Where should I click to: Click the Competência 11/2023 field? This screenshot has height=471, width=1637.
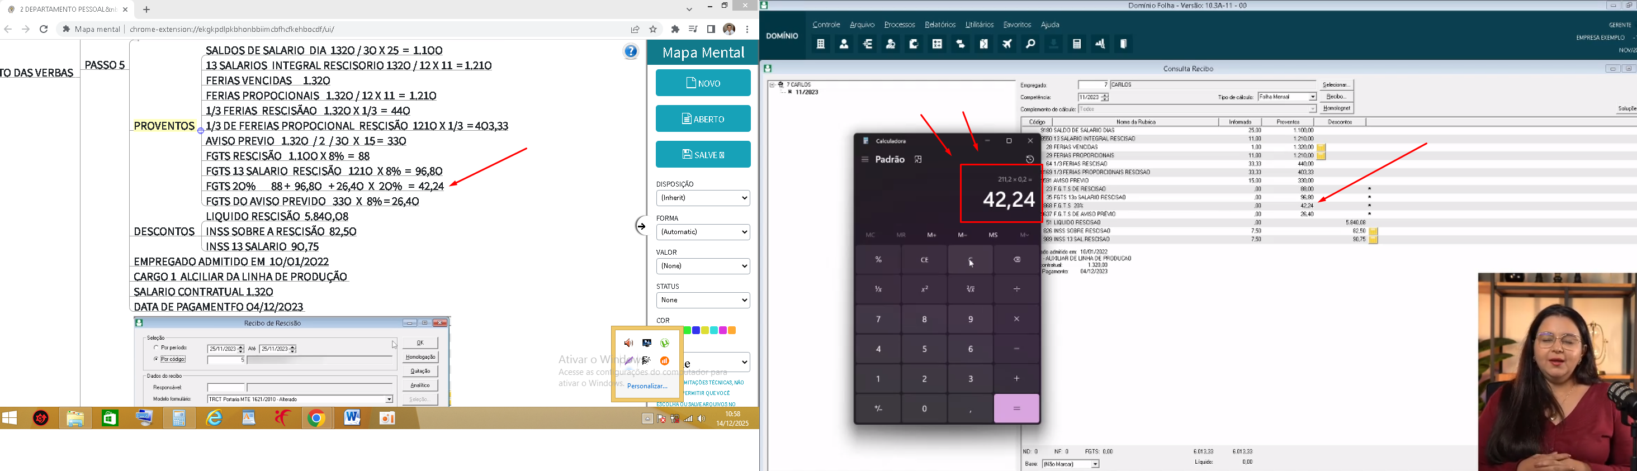pos(1089,97)
